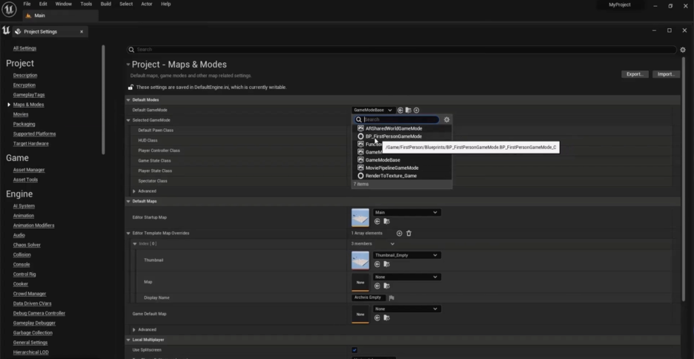The height and width of the screenshot is (359, 694).
Task: Click the Display Name localization flag icon
Action: tap(391, 298)
